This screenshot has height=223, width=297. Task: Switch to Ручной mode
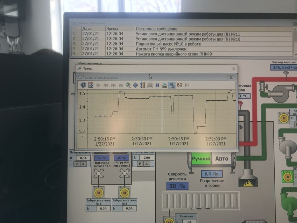point(201,159)
